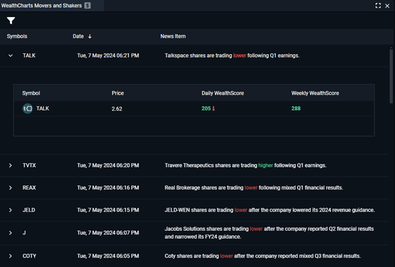
Task: Click the Daily WealthScore value 205
Action: pos(206,109)
